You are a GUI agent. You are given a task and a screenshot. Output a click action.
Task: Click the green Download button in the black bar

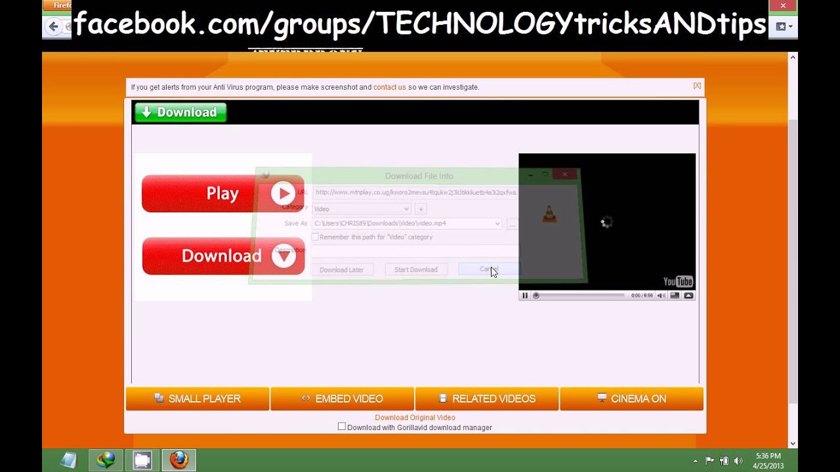click(180, 112)
